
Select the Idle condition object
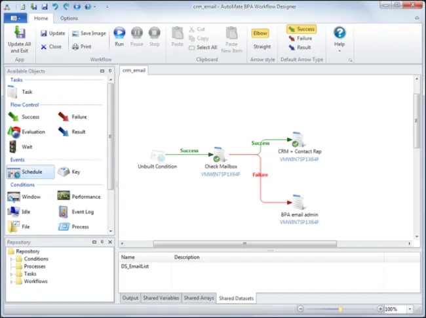pyautogui.click(x=19, y=212)
